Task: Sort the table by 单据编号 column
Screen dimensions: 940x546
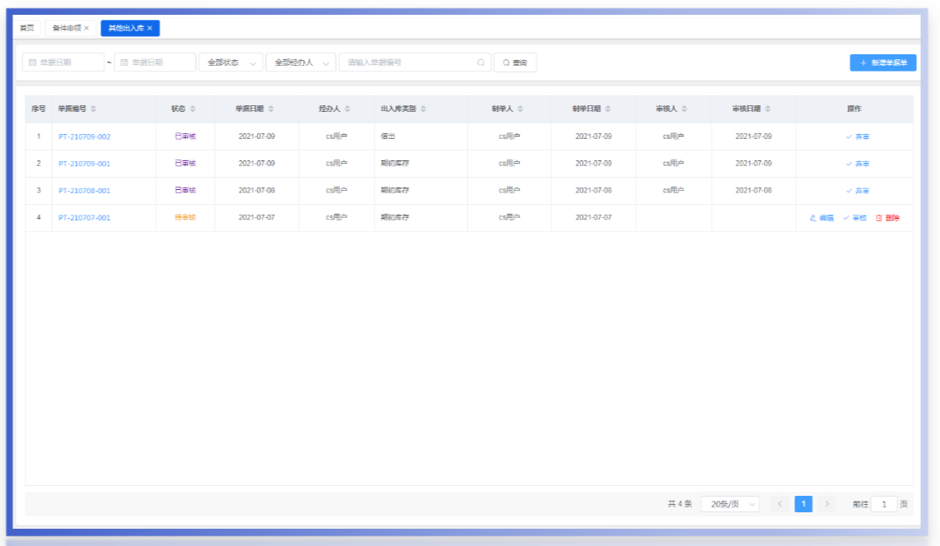Action: 93,109
